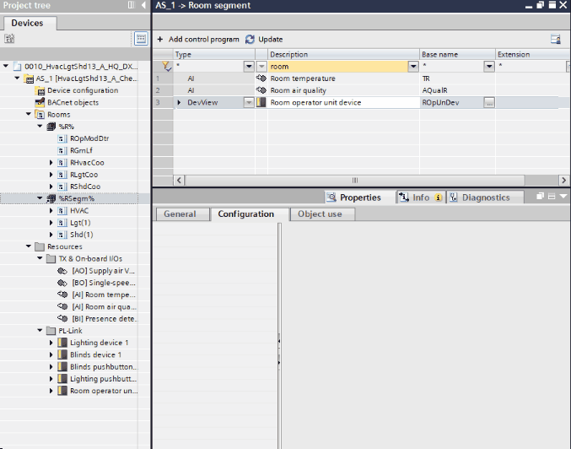Click the Resources folder icon
Screen dimensions: 571x449
pyautogui.click(x=40, y=246)
